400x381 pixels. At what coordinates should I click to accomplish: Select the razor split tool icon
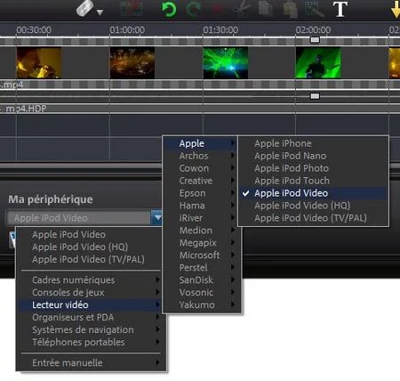[x=85, y=8]
